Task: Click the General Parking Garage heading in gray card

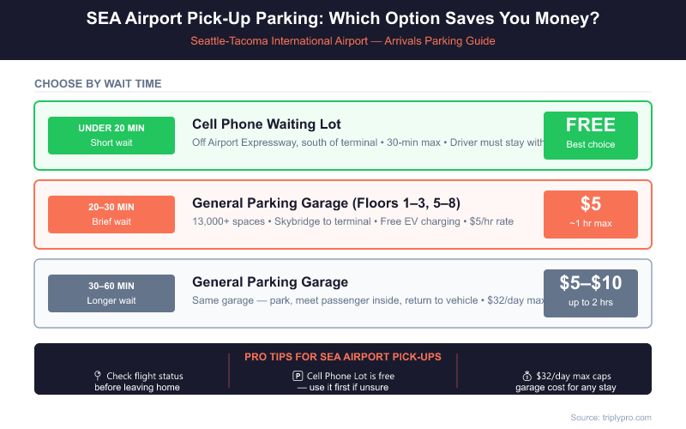Action: 270,282
